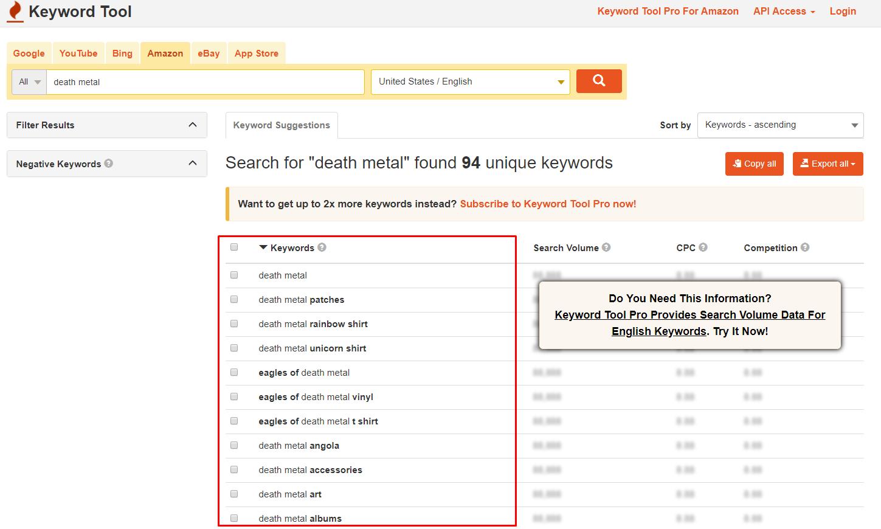The image size is (881, 529).
Task: Open the API Access menu
Action: click(784, 11)
